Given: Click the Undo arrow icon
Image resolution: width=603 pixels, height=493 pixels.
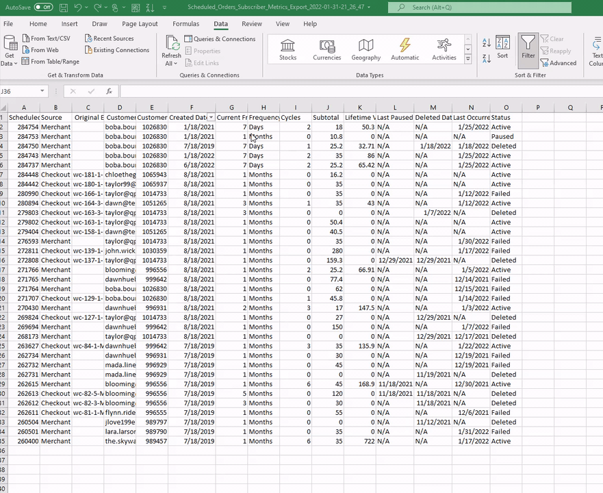Looking at the screenshot, I should 78,8.
